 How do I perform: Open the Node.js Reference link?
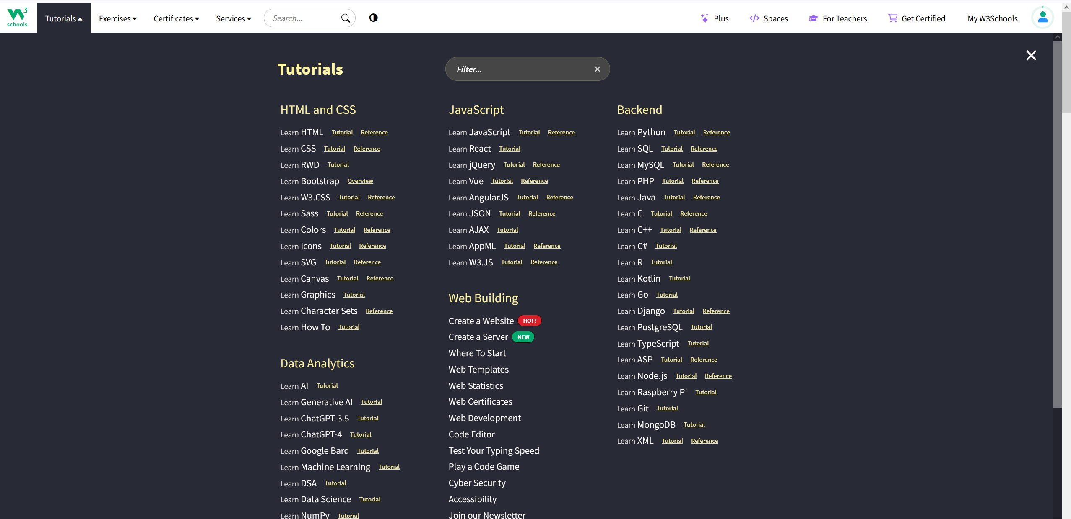point(718,376)
